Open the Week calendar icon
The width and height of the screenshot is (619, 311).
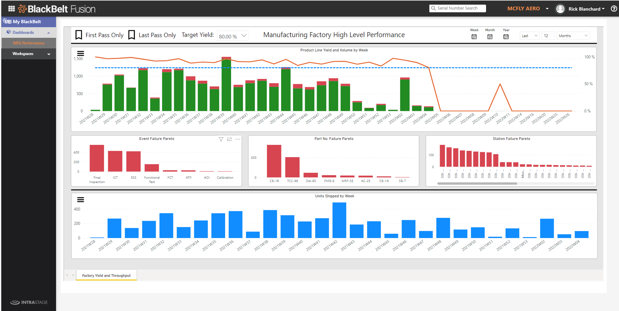[474, 36]
